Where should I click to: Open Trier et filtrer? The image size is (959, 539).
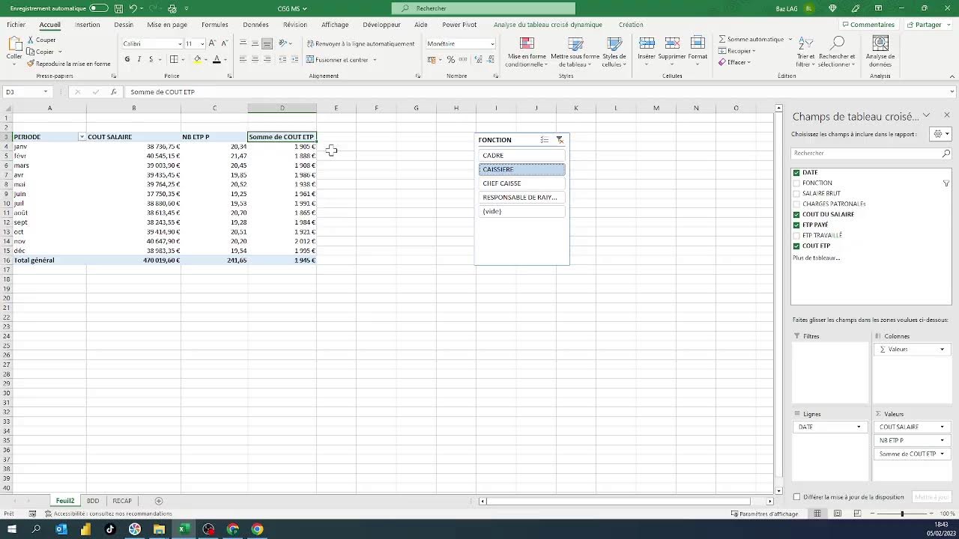pos(805,52)
